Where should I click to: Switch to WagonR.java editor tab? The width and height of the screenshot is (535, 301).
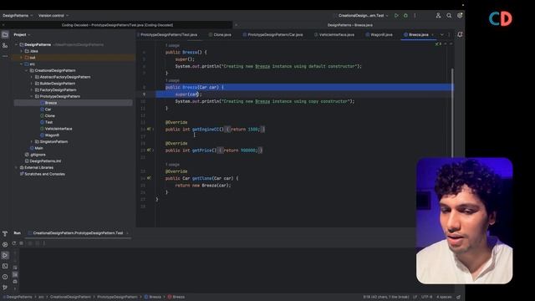[379, 34]
